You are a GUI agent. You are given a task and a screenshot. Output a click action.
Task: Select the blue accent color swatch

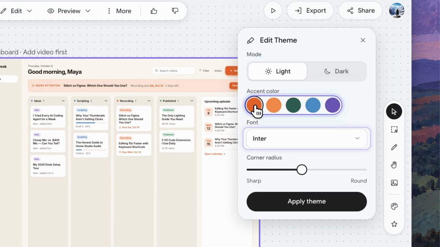click(x=313, y=105)
